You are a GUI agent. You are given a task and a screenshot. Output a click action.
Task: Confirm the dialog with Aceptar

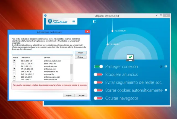[69, 95]
